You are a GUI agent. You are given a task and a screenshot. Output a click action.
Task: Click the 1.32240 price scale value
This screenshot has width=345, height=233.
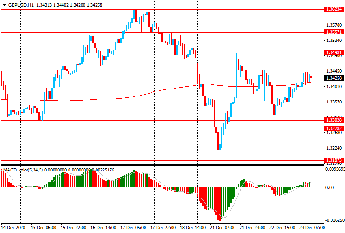click(x=334, y=148)
